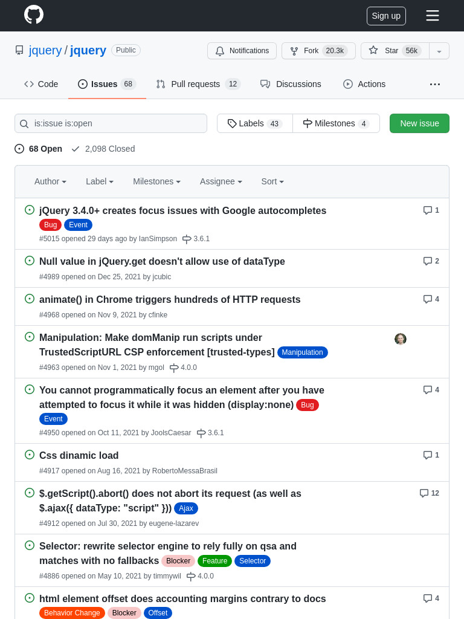The height and width of the screenshot is (619, 464).
Task: Open the star list dropdown arrow
Action: (439, 51)
